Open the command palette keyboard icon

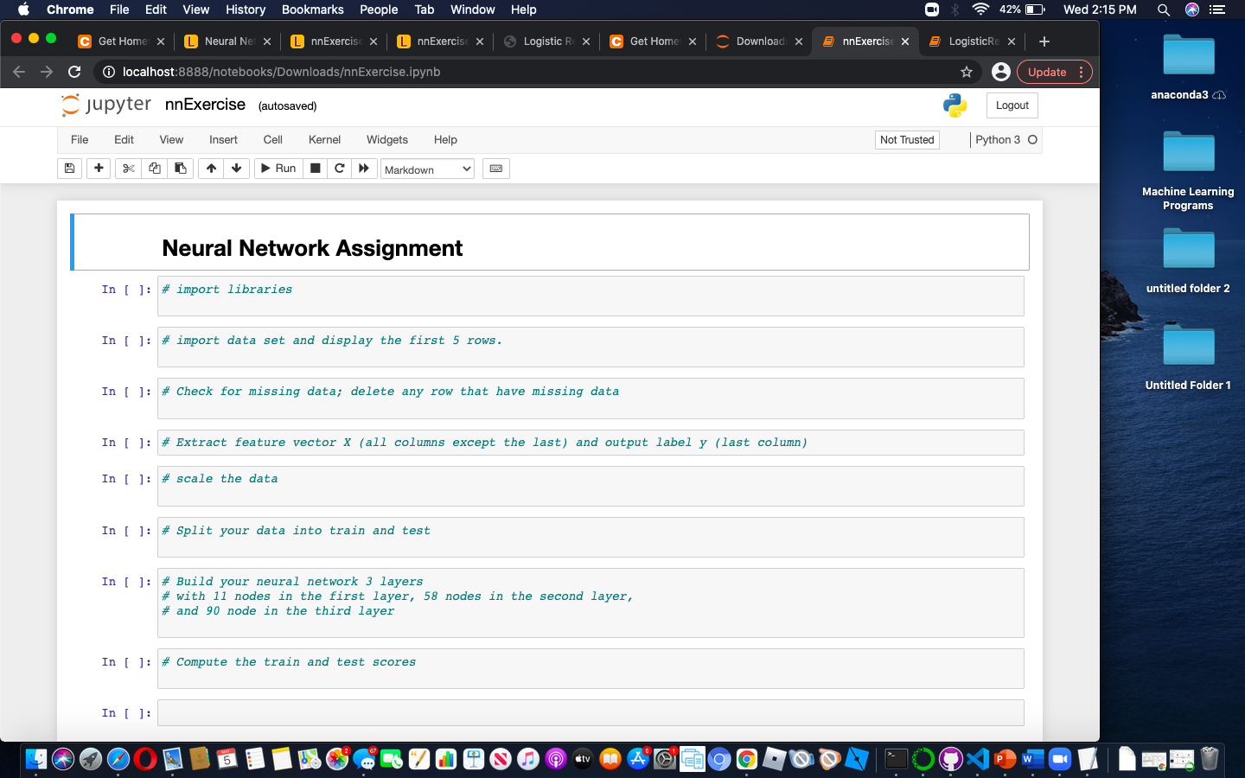(x=495, y=169)
